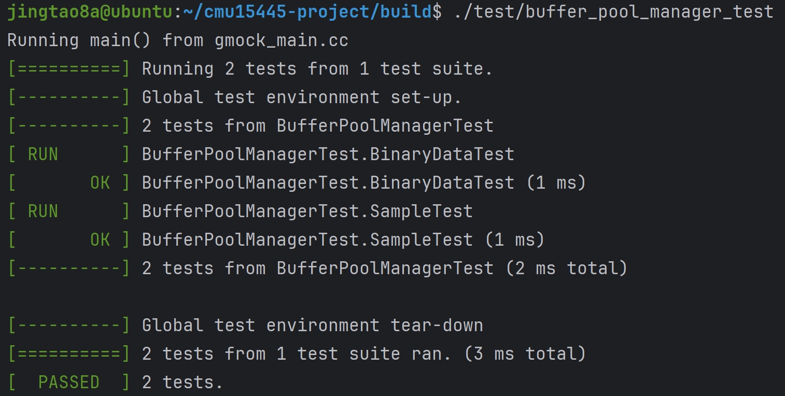This screenshot has width=785, height=396.
Task: Click the top [==========] separator bracket
Action: point(68,69)
